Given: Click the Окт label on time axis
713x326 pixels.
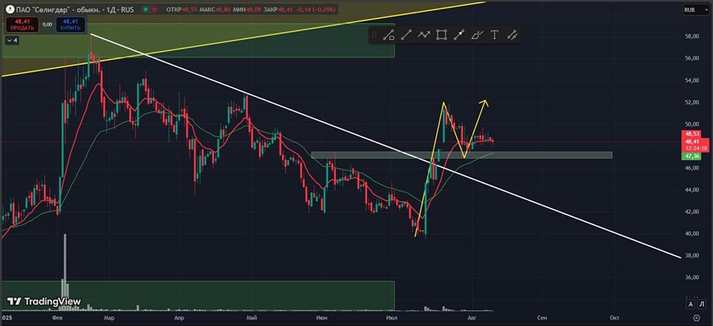Looking at the screenshot, I should click(x=614, y=317).
